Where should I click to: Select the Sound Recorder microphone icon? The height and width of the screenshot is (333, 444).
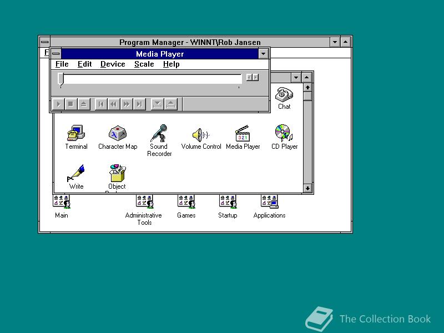point(159,133)
